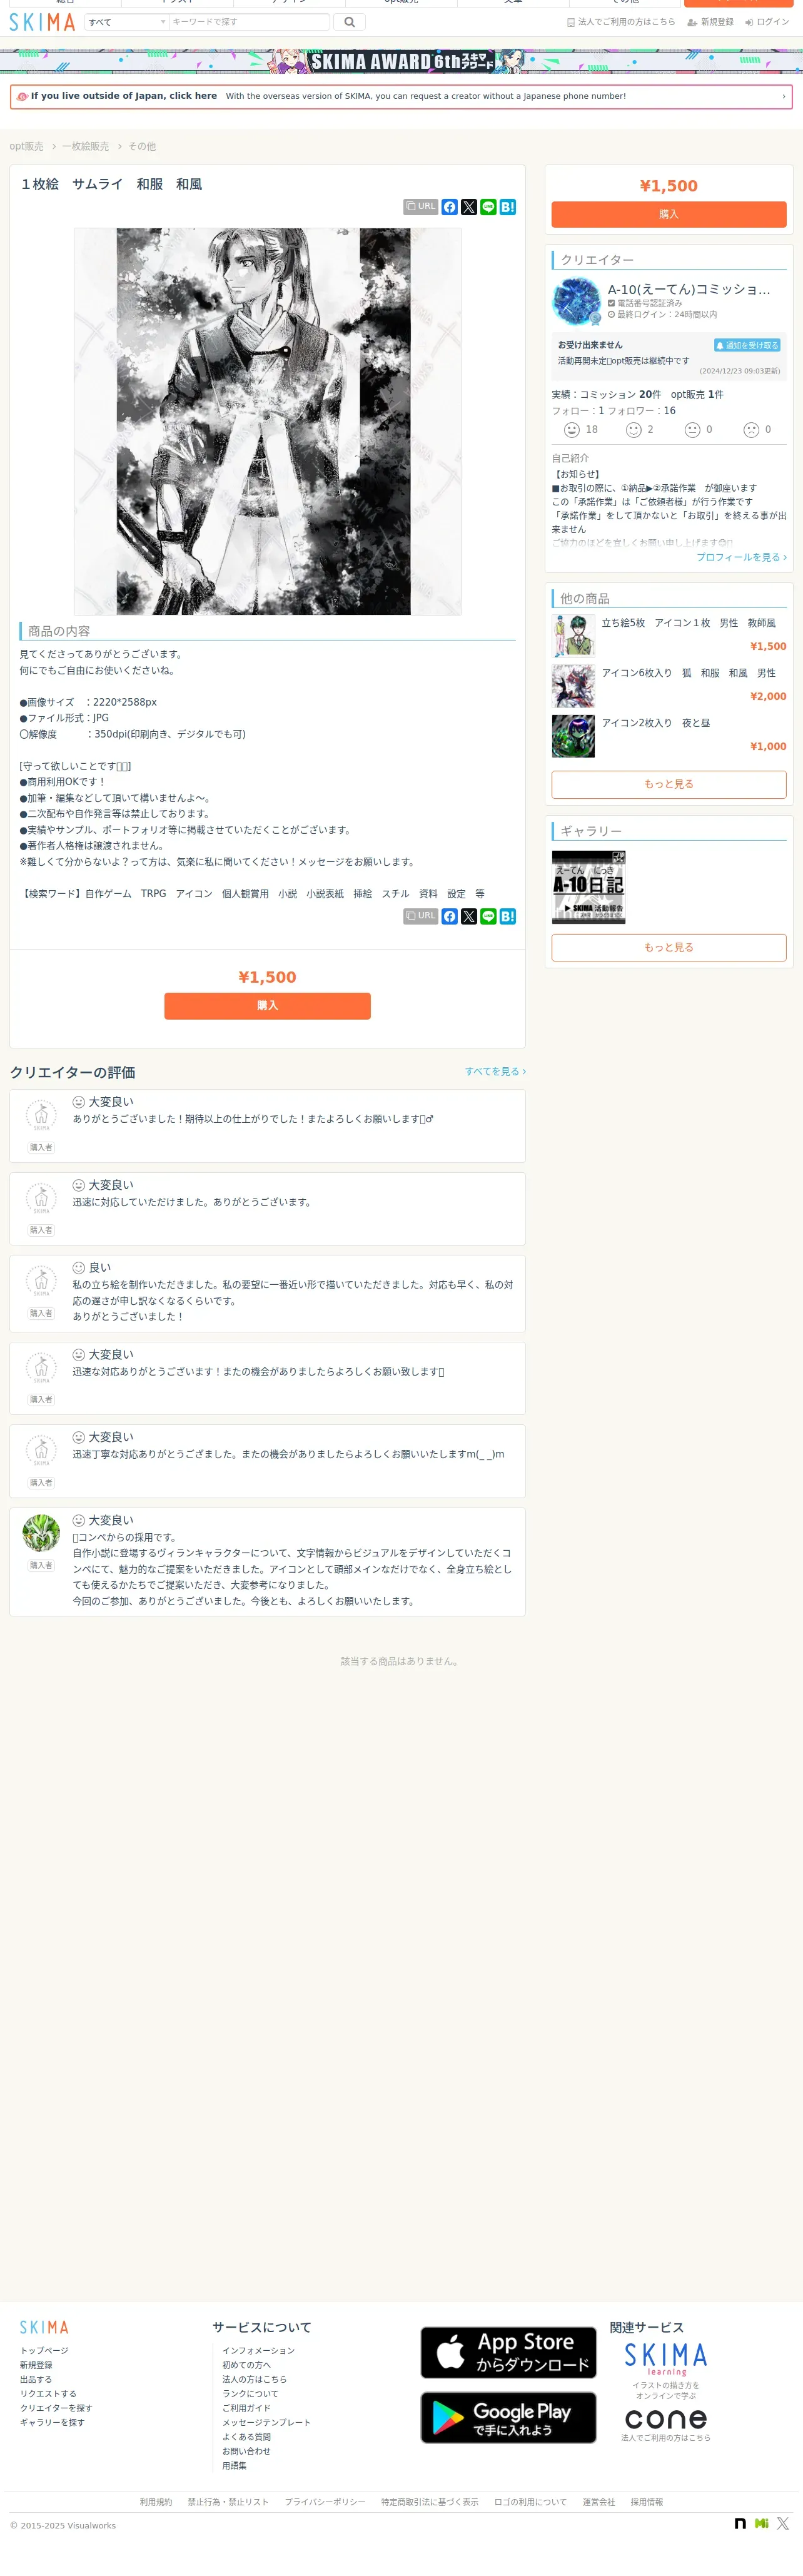Click the SKIMA logo in the header

click(x=42, y=21)
